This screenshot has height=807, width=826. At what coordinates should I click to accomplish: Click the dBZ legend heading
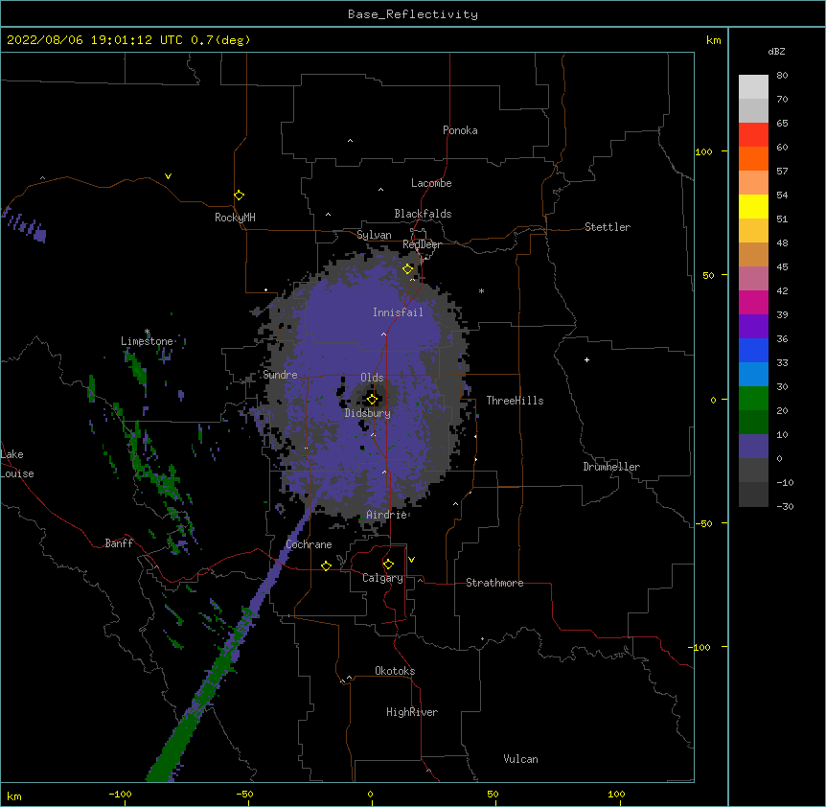tap(776, 51)
